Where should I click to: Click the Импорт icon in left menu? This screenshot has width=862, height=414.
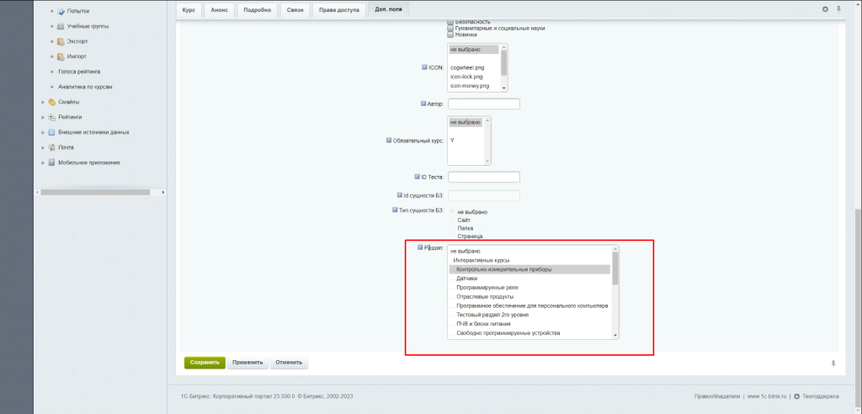pyautogui.click(x=61, y=56)
